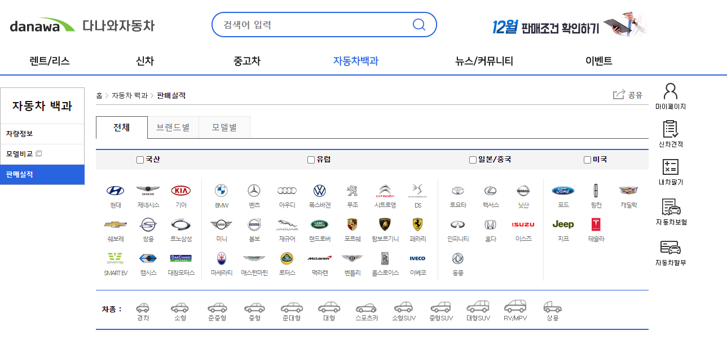This screenshot has height=357, width=727.
Task: Open the 뉴스/커뮤니티 menu
Action: click(484, 61)
